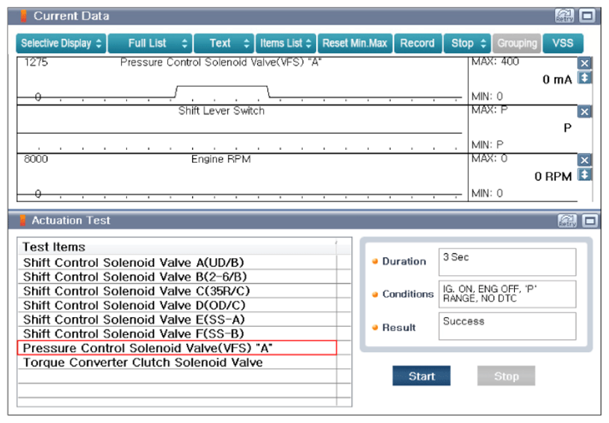
Task: Click the 0 mA current value
Action: tap(557, 80)
